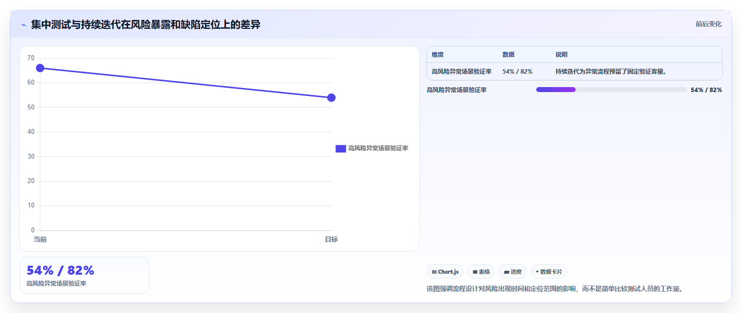Click the 54% / 82% value beside the progress bar

pyautogui.click(x=706, y=90)
